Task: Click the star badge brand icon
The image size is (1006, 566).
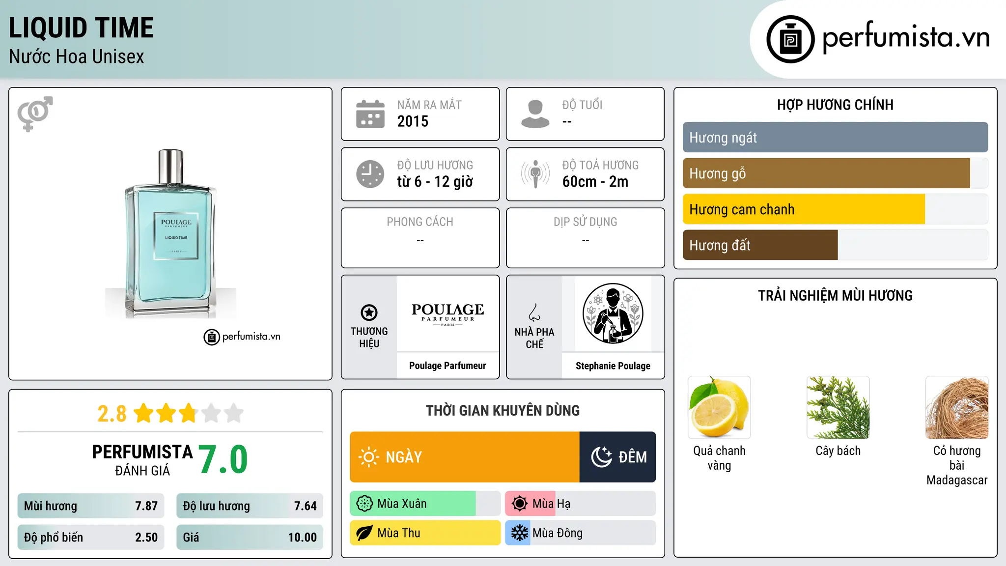Action: 369,312
